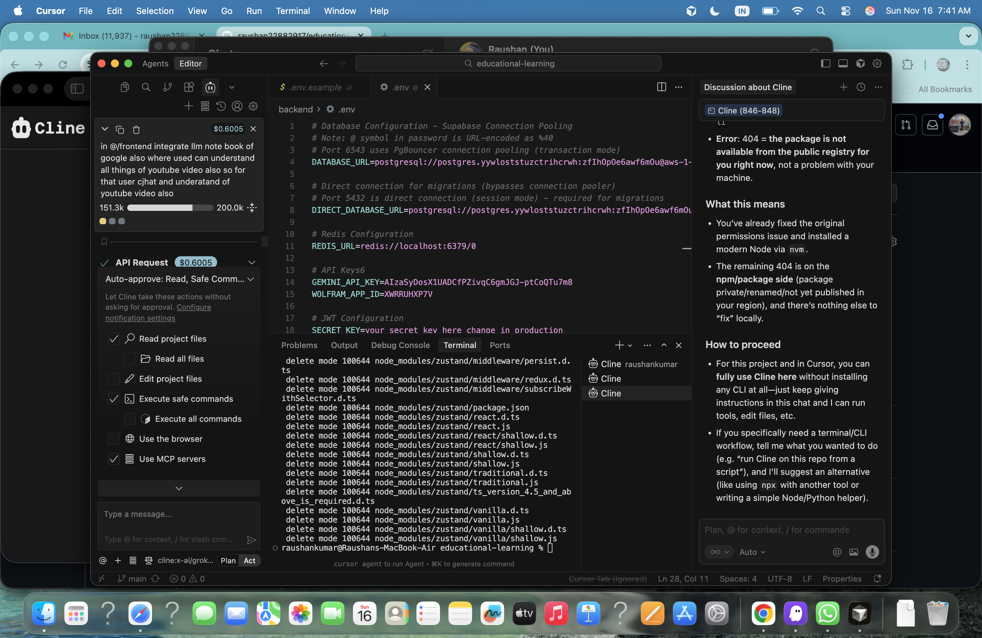
Task: Click the microphone icon in chat input
Action: pos(872,552)
